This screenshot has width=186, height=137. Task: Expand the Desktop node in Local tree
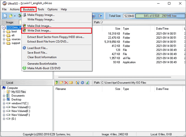click(x=4, y=100)
